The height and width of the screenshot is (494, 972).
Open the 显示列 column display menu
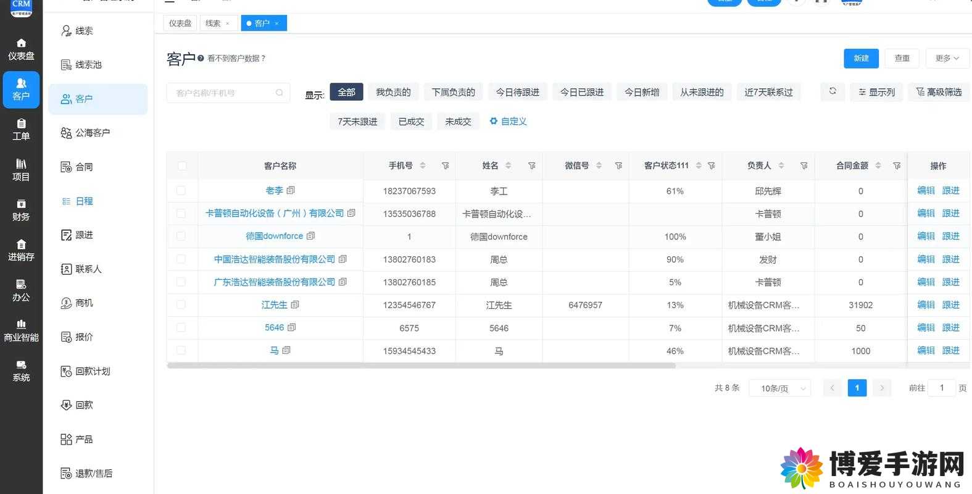[x=876, y=92]
